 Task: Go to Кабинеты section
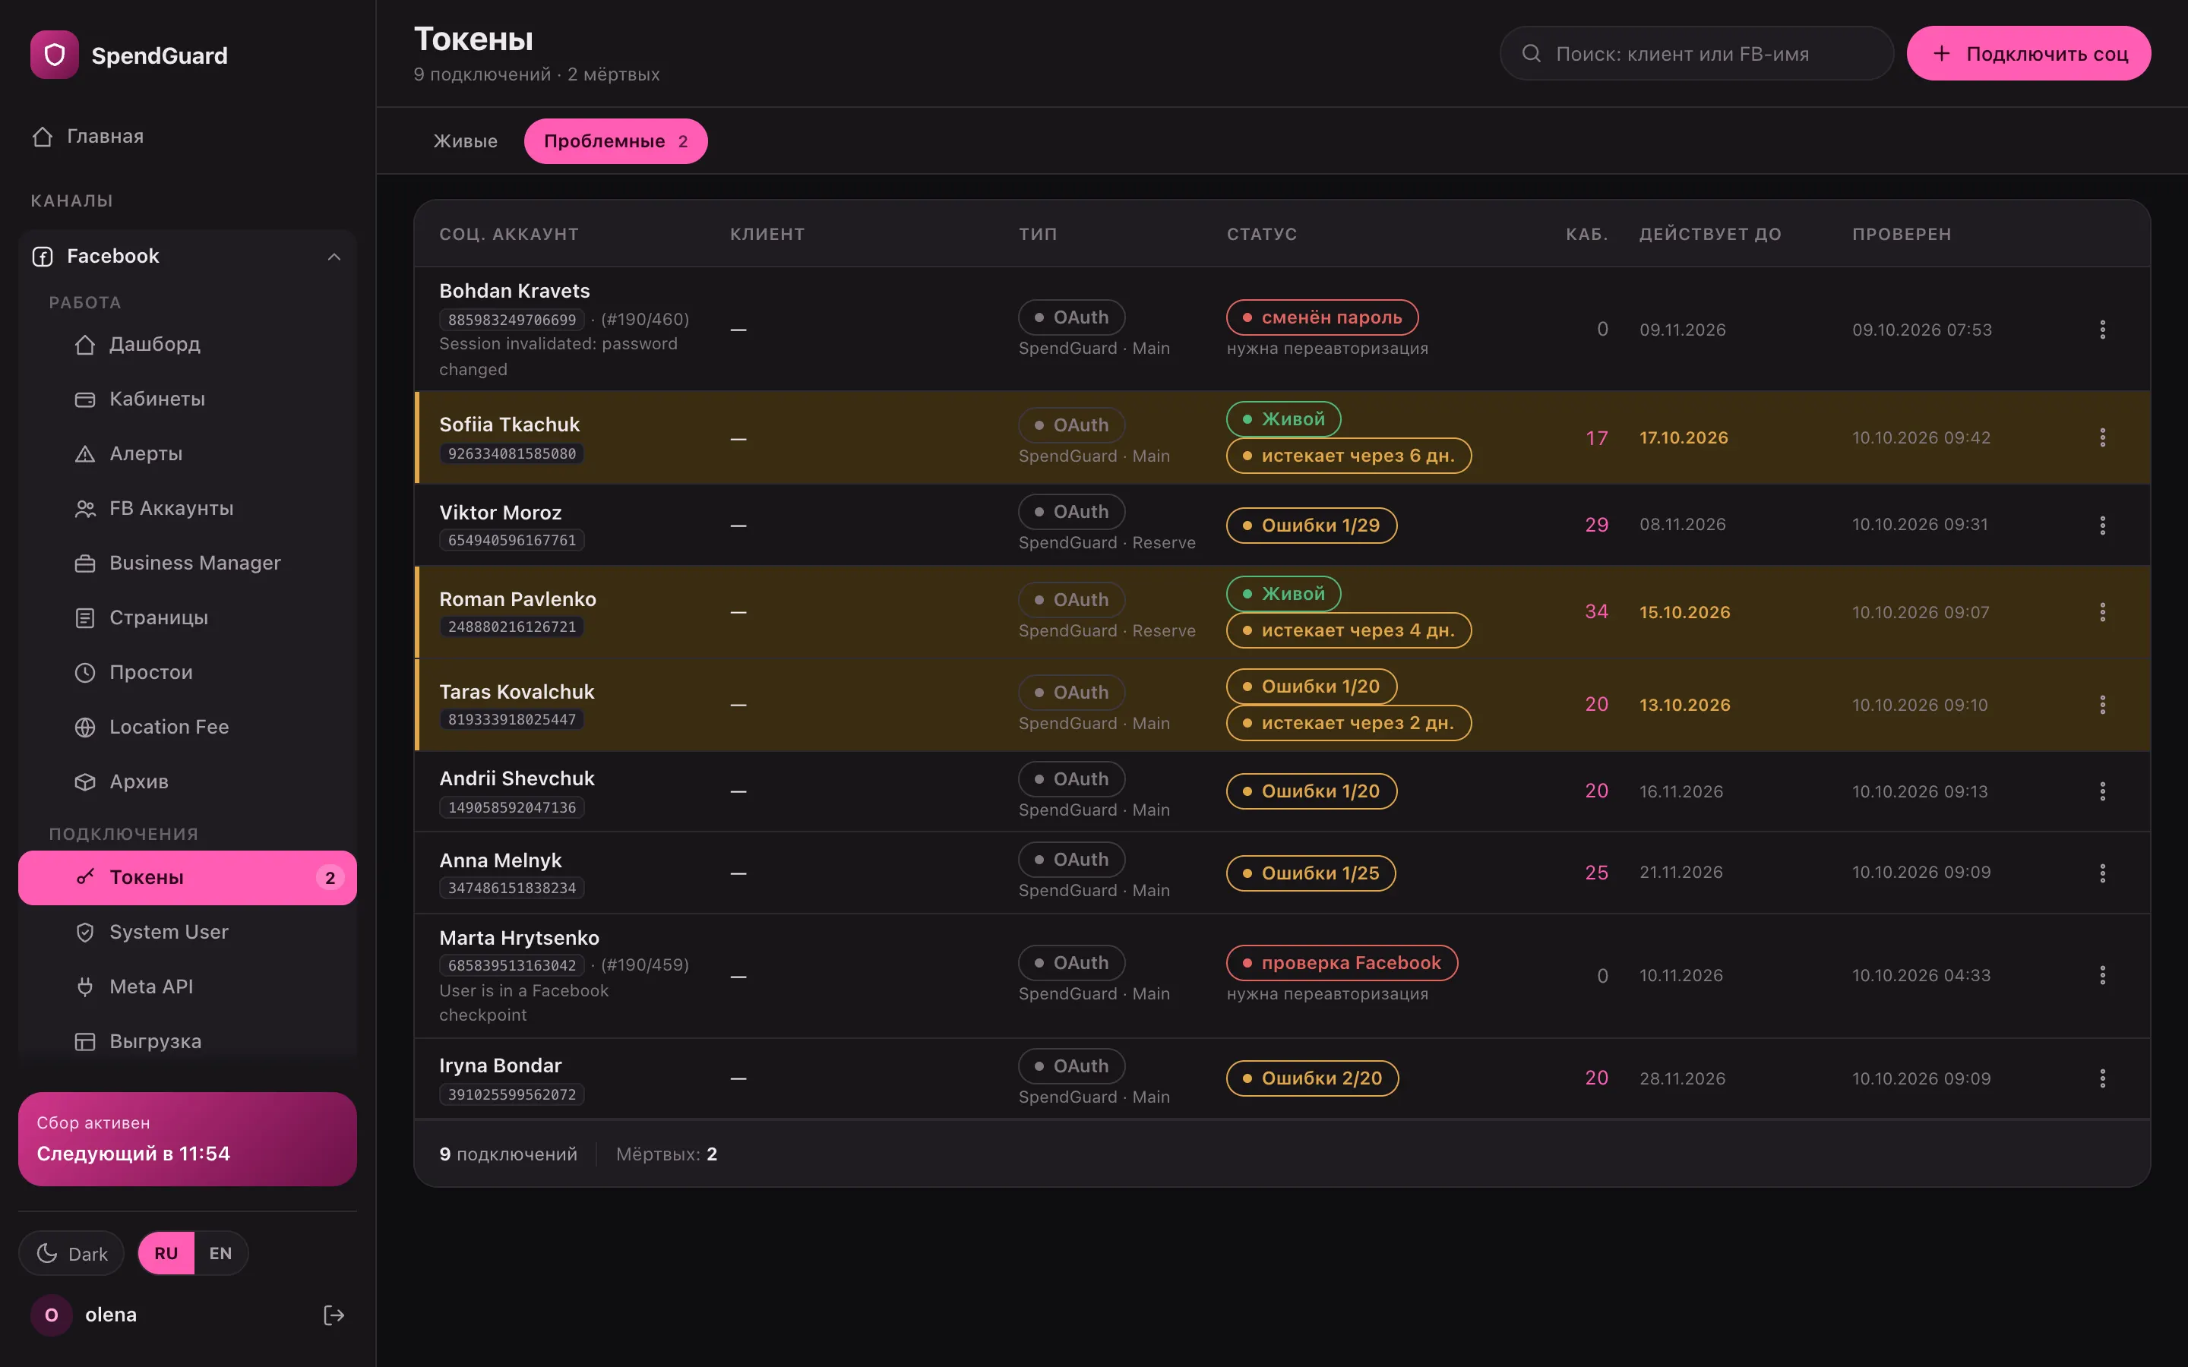point(187,399)
